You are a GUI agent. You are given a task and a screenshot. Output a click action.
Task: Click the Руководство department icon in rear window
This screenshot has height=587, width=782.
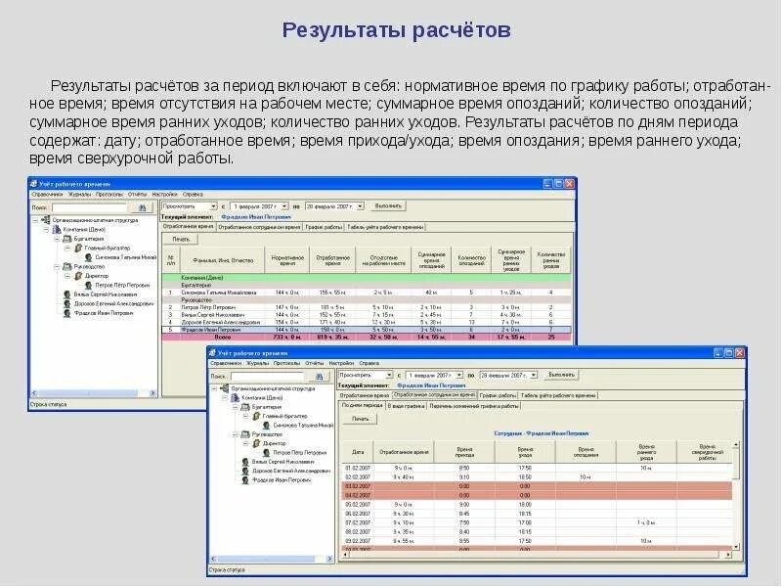click(x=67, y=266)
